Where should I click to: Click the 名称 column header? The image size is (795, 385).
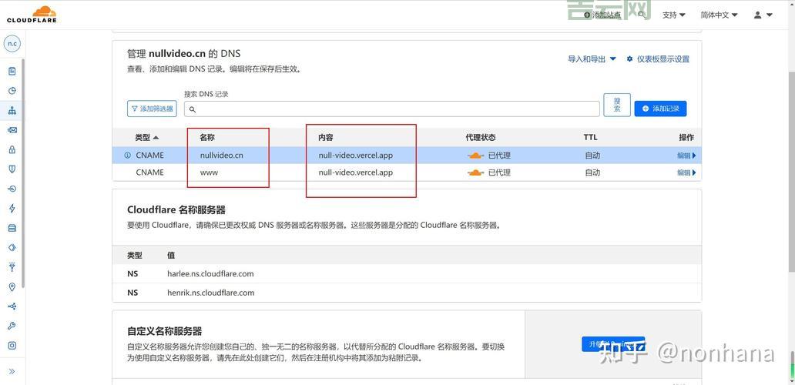(208, 137)
